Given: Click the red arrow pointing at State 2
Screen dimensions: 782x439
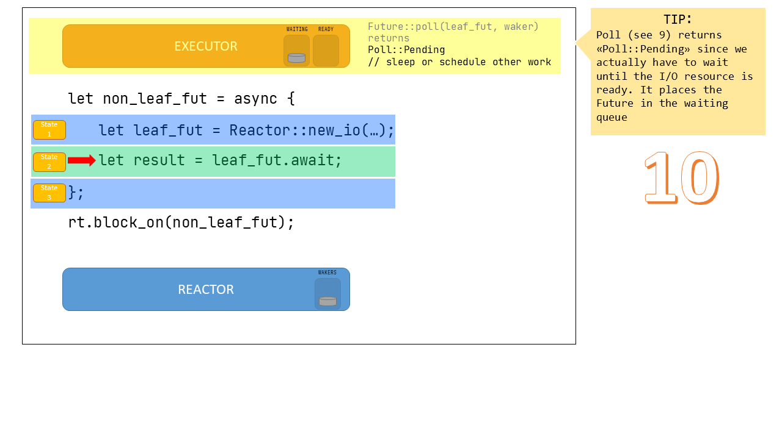Looking at the screenshot, I should coord(81,160).
